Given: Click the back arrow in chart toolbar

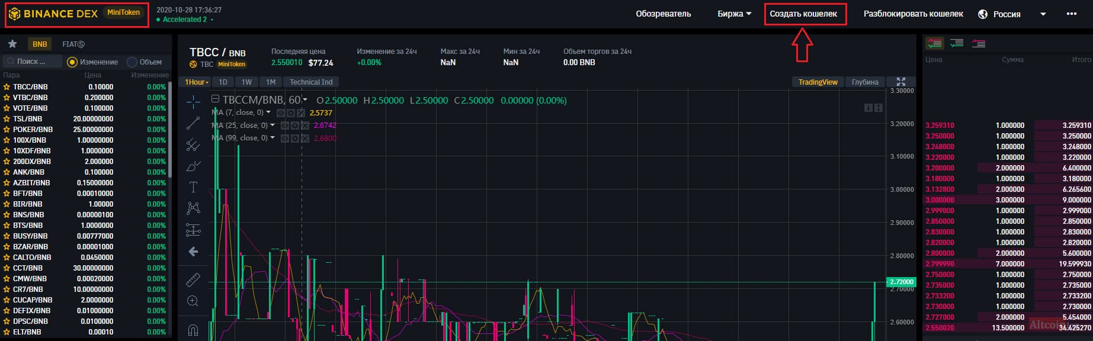Looking at the screenshot, I should coord(193,252).
